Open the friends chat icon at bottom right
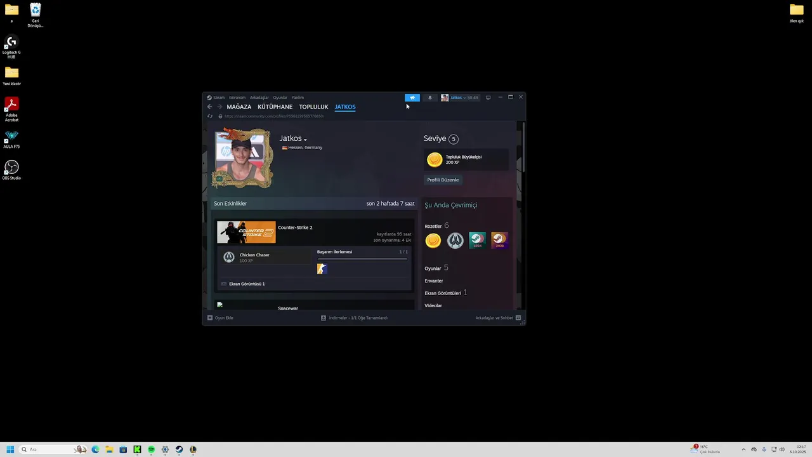 518,317
